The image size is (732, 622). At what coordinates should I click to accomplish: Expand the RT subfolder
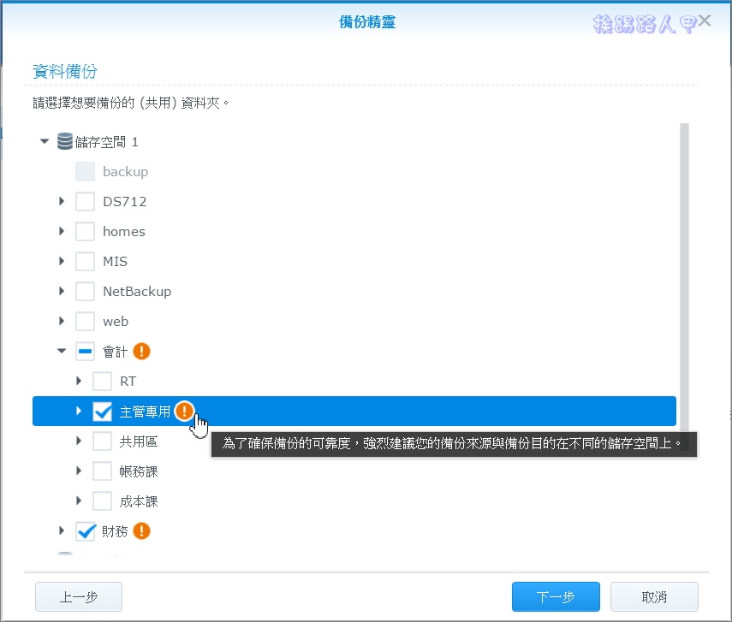79,381
